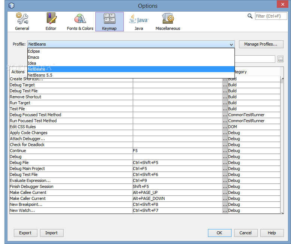Click the table scrollbar down arrow

(282, 213)
